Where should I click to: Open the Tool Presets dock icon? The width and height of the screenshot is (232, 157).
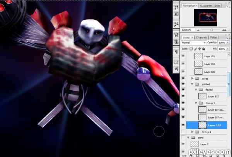176,24
